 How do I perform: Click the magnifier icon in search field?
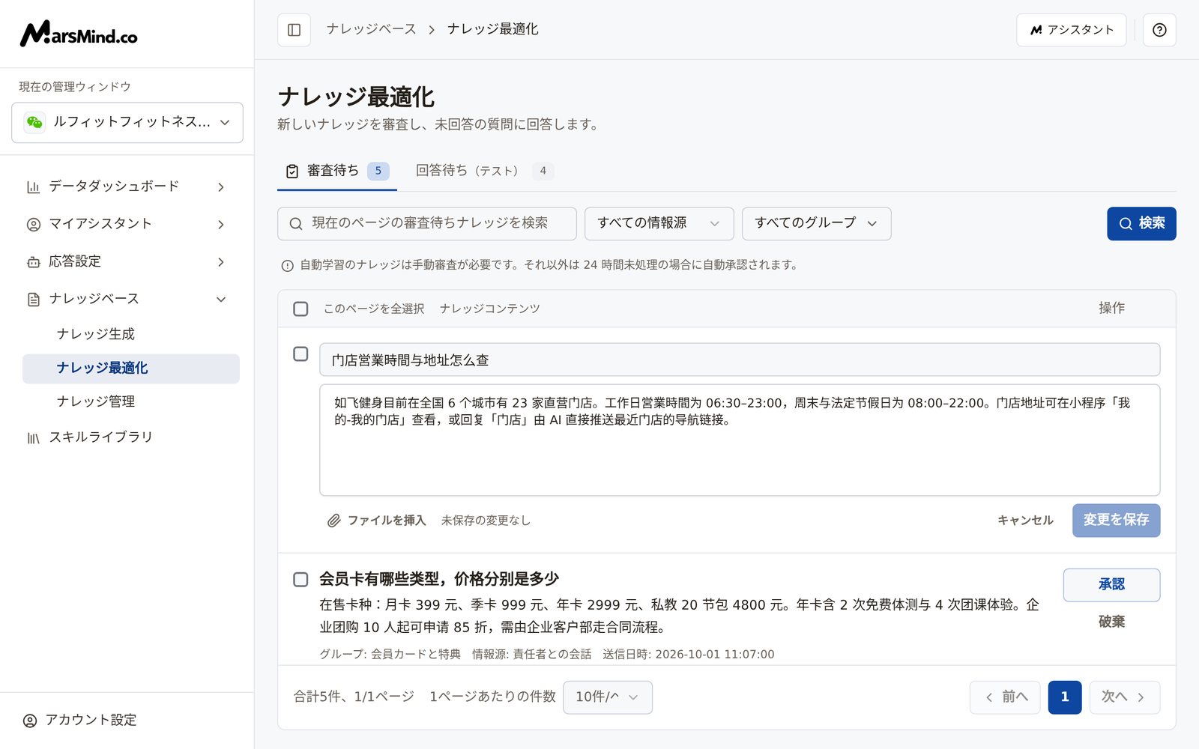pos(296,223)
